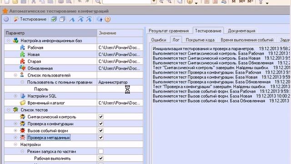
Task: Uncheck Проверка метаданных test checkbox
Action: 101,138
